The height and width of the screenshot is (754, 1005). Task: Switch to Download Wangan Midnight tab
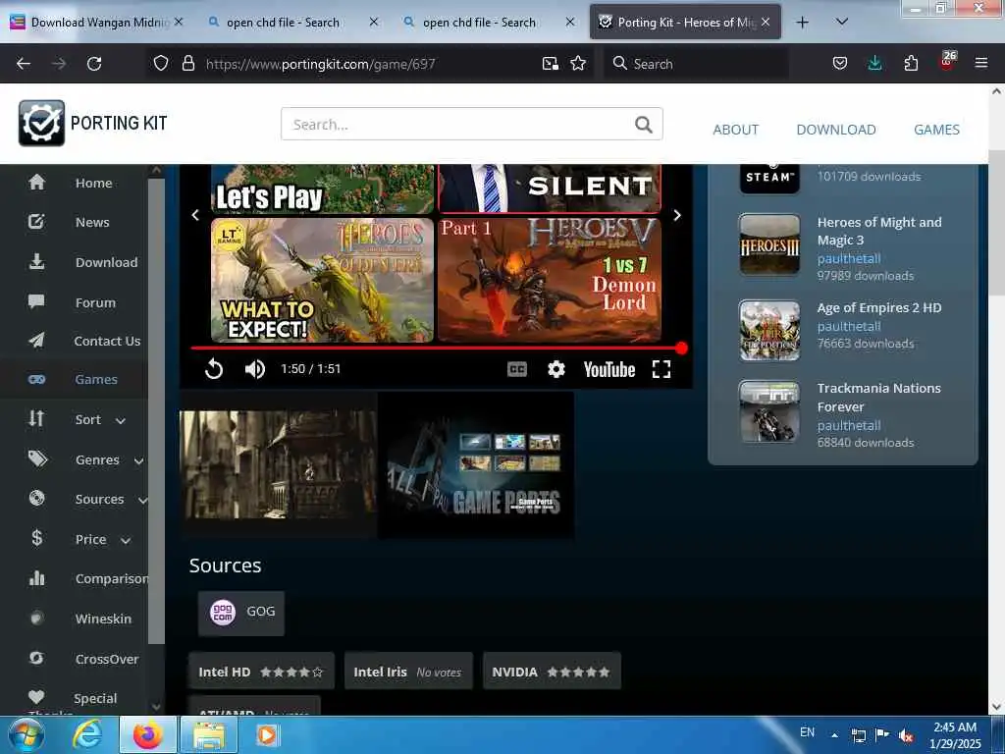(99, 23)
